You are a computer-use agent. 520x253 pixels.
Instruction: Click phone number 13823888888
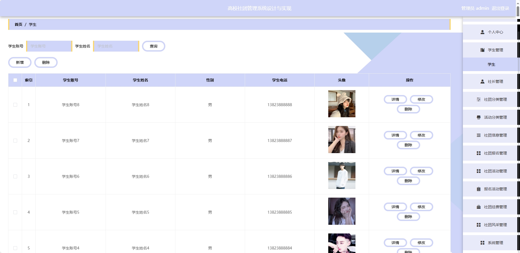click(x=280, y=105)
